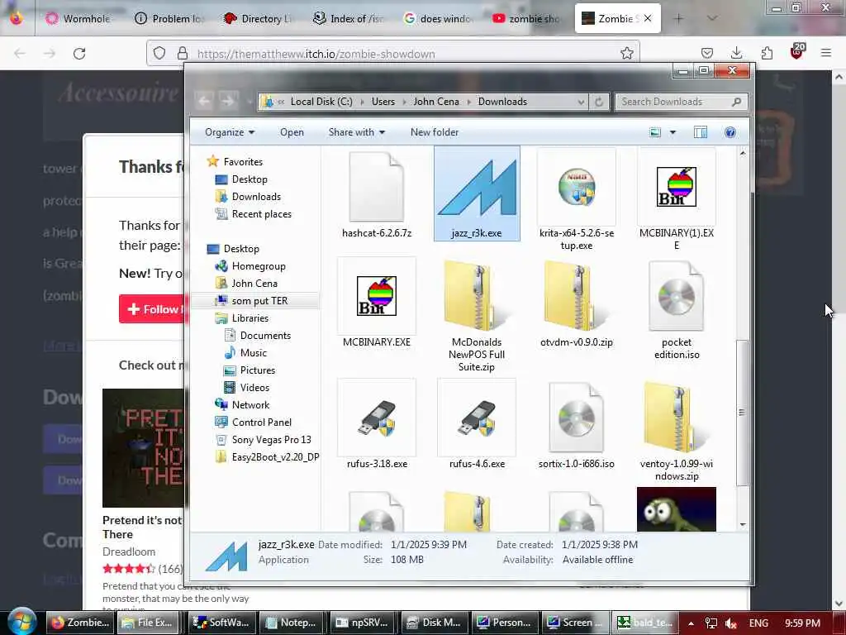Viewport: 846px width, 635px height.
Task: Reload the page in Firefox
Action: [79, 54]
